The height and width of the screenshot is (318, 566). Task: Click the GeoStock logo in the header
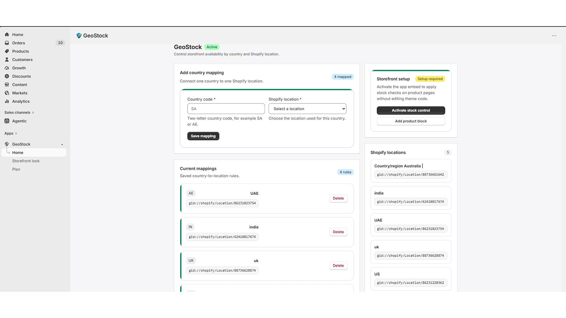tap(79, 36)
